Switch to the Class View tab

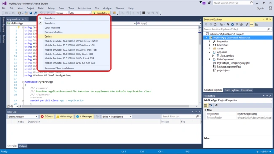(x=247, y=90)
